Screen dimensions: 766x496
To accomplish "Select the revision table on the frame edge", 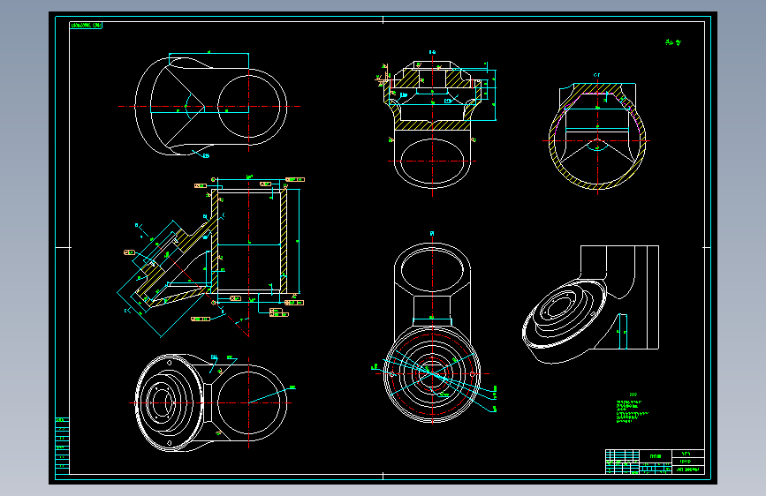I will [62, 445].
